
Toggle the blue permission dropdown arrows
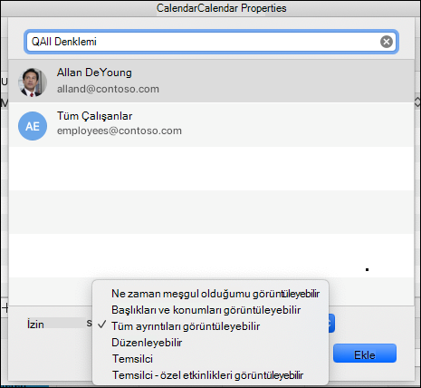331,323
